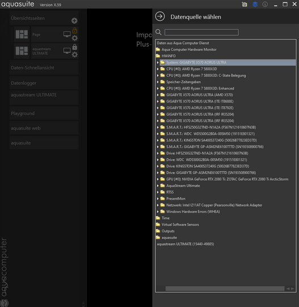Select S.M.A.R.T.: GIGABYTE GP-ASM2NE6100TTTD row

tap(214, 147)
